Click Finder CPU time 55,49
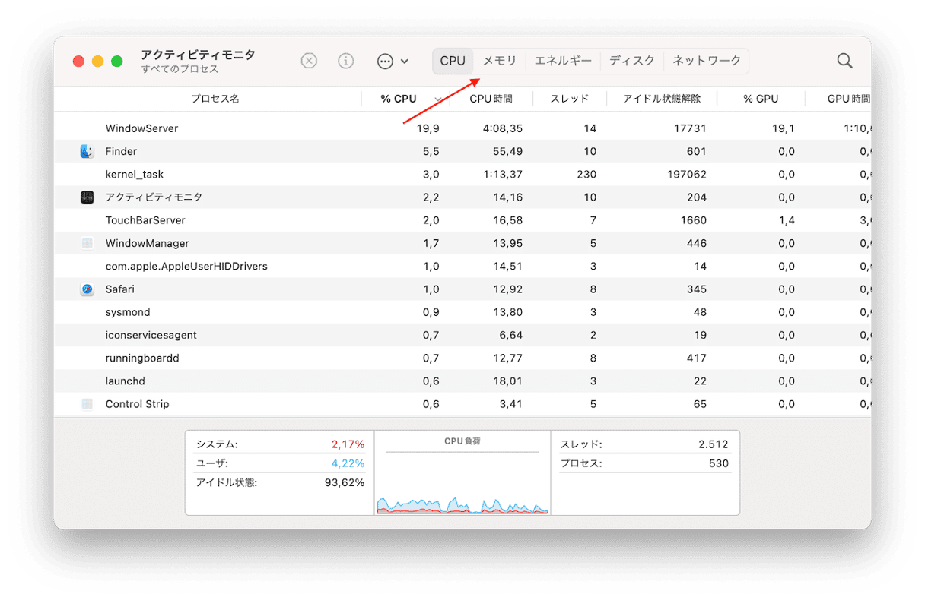This screenshot has width=925, height=600. [507, 151]
